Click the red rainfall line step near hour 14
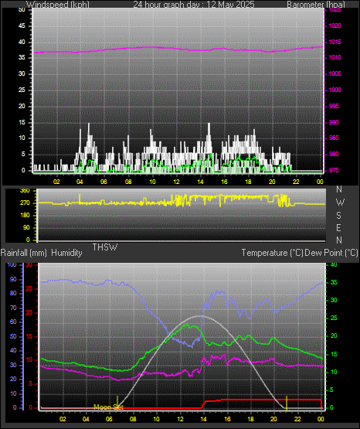This screenshot has height=429, width=360. tap(204, 404)
